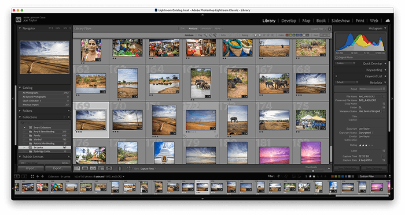Switch to Survey view in toolbar

(101, 168)
